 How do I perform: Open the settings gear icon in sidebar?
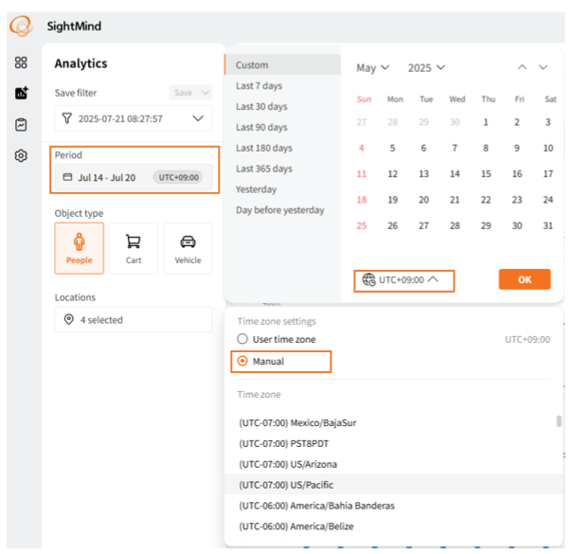pyautogui.click(x=21, y=155)
